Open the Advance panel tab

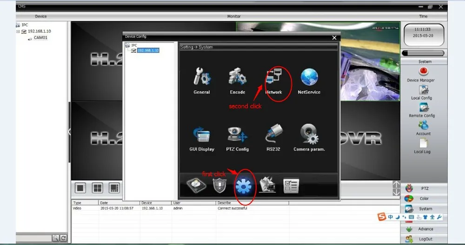pos(424,229)
